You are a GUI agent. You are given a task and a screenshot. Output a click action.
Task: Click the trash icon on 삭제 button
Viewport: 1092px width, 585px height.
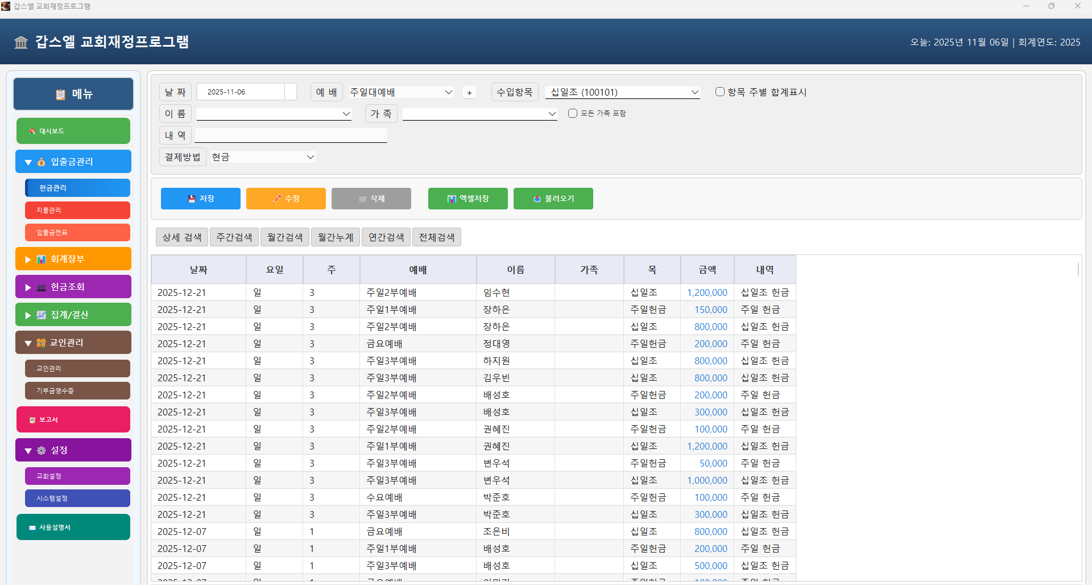pos(362,199)
